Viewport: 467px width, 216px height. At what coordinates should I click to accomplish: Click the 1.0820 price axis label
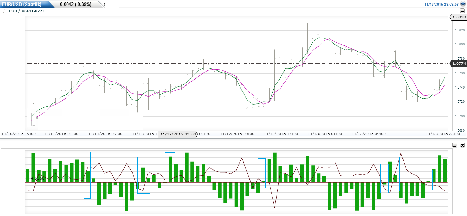pos(460,30)
